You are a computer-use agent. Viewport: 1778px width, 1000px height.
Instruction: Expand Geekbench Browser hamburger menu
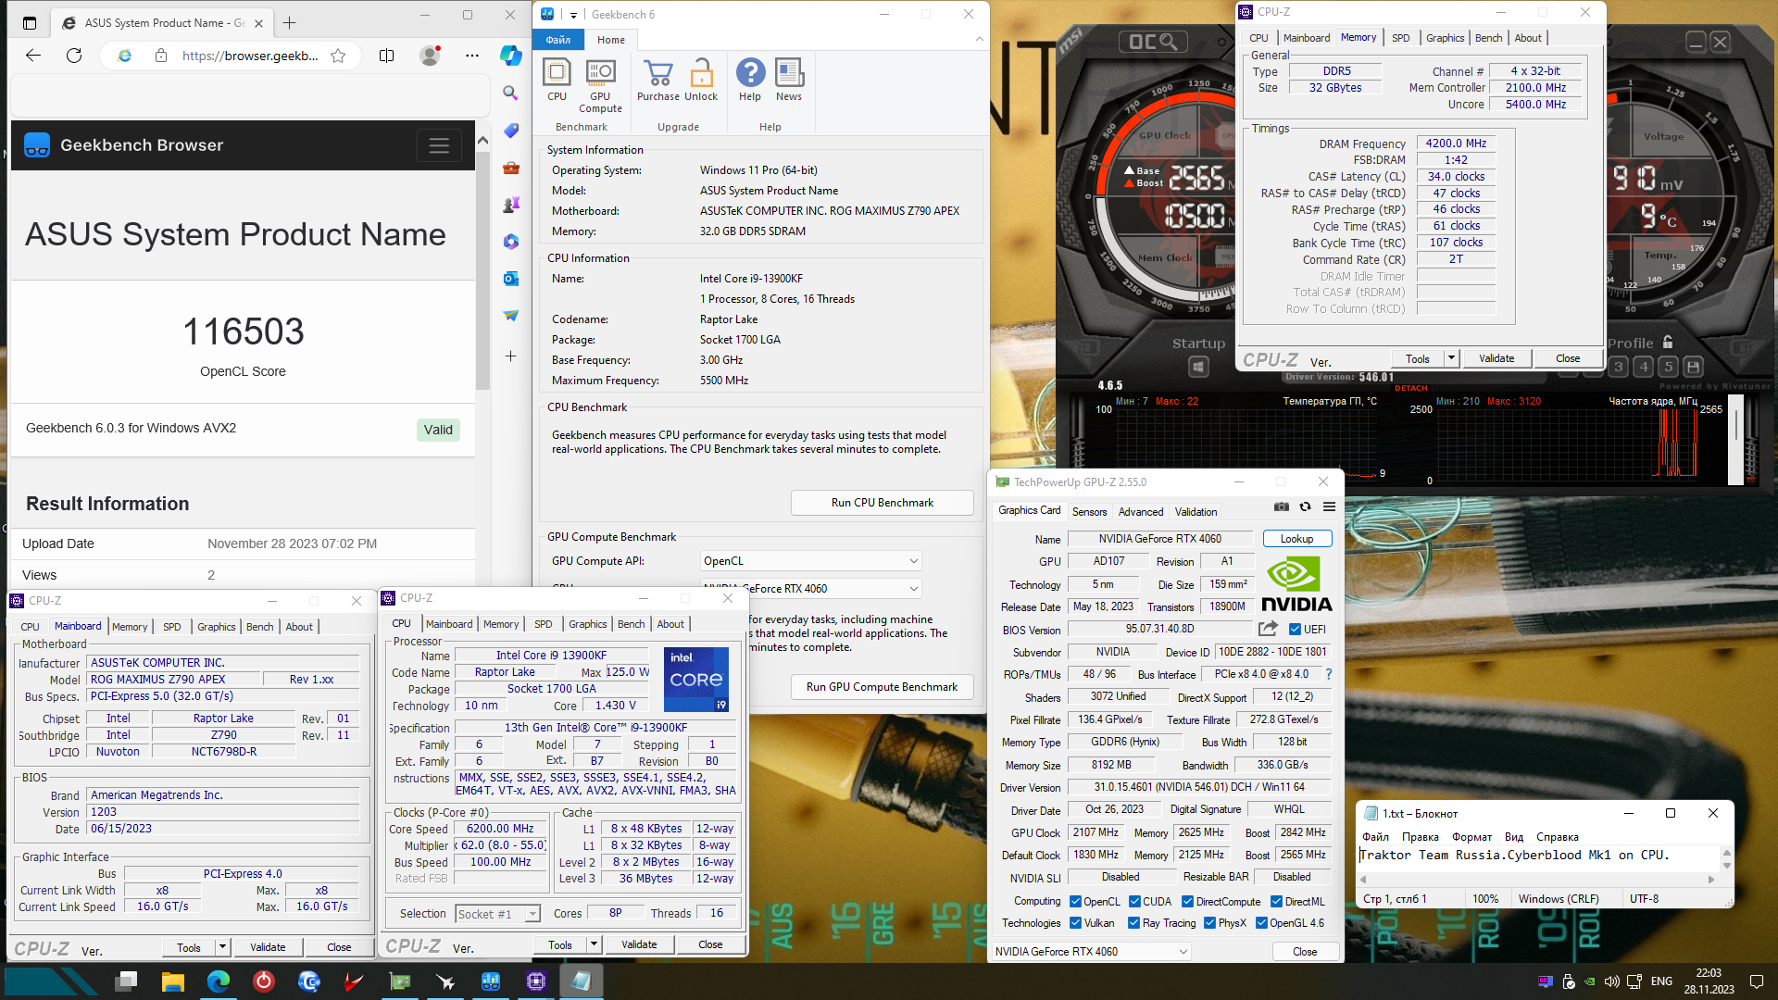point(439,145)
